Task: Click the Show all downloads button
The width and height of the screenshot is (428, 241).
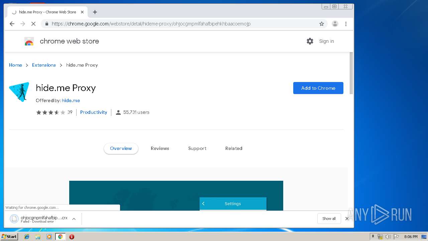Action: [329, 219]
